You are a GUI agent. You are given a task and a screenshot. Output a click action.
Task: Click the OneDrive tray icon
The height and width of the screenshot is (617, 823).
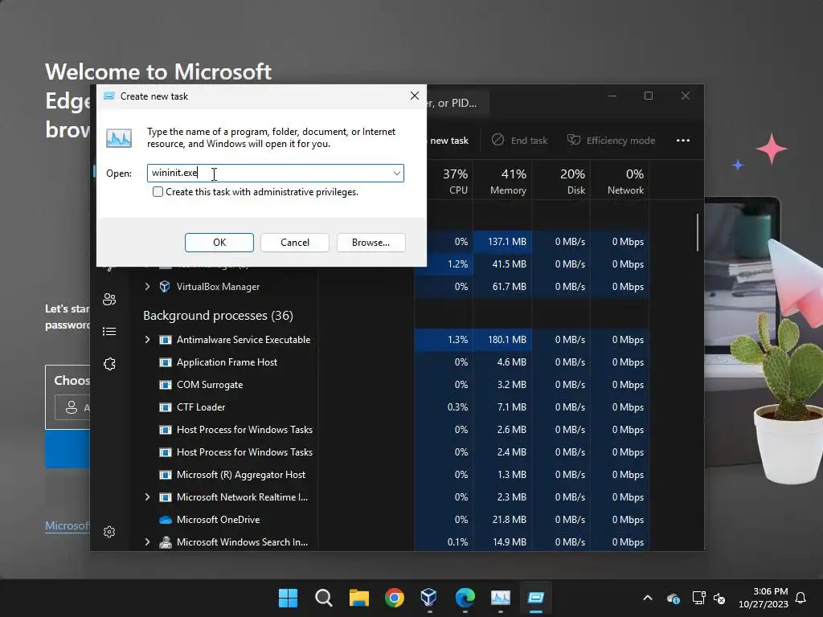click(674, 598)
